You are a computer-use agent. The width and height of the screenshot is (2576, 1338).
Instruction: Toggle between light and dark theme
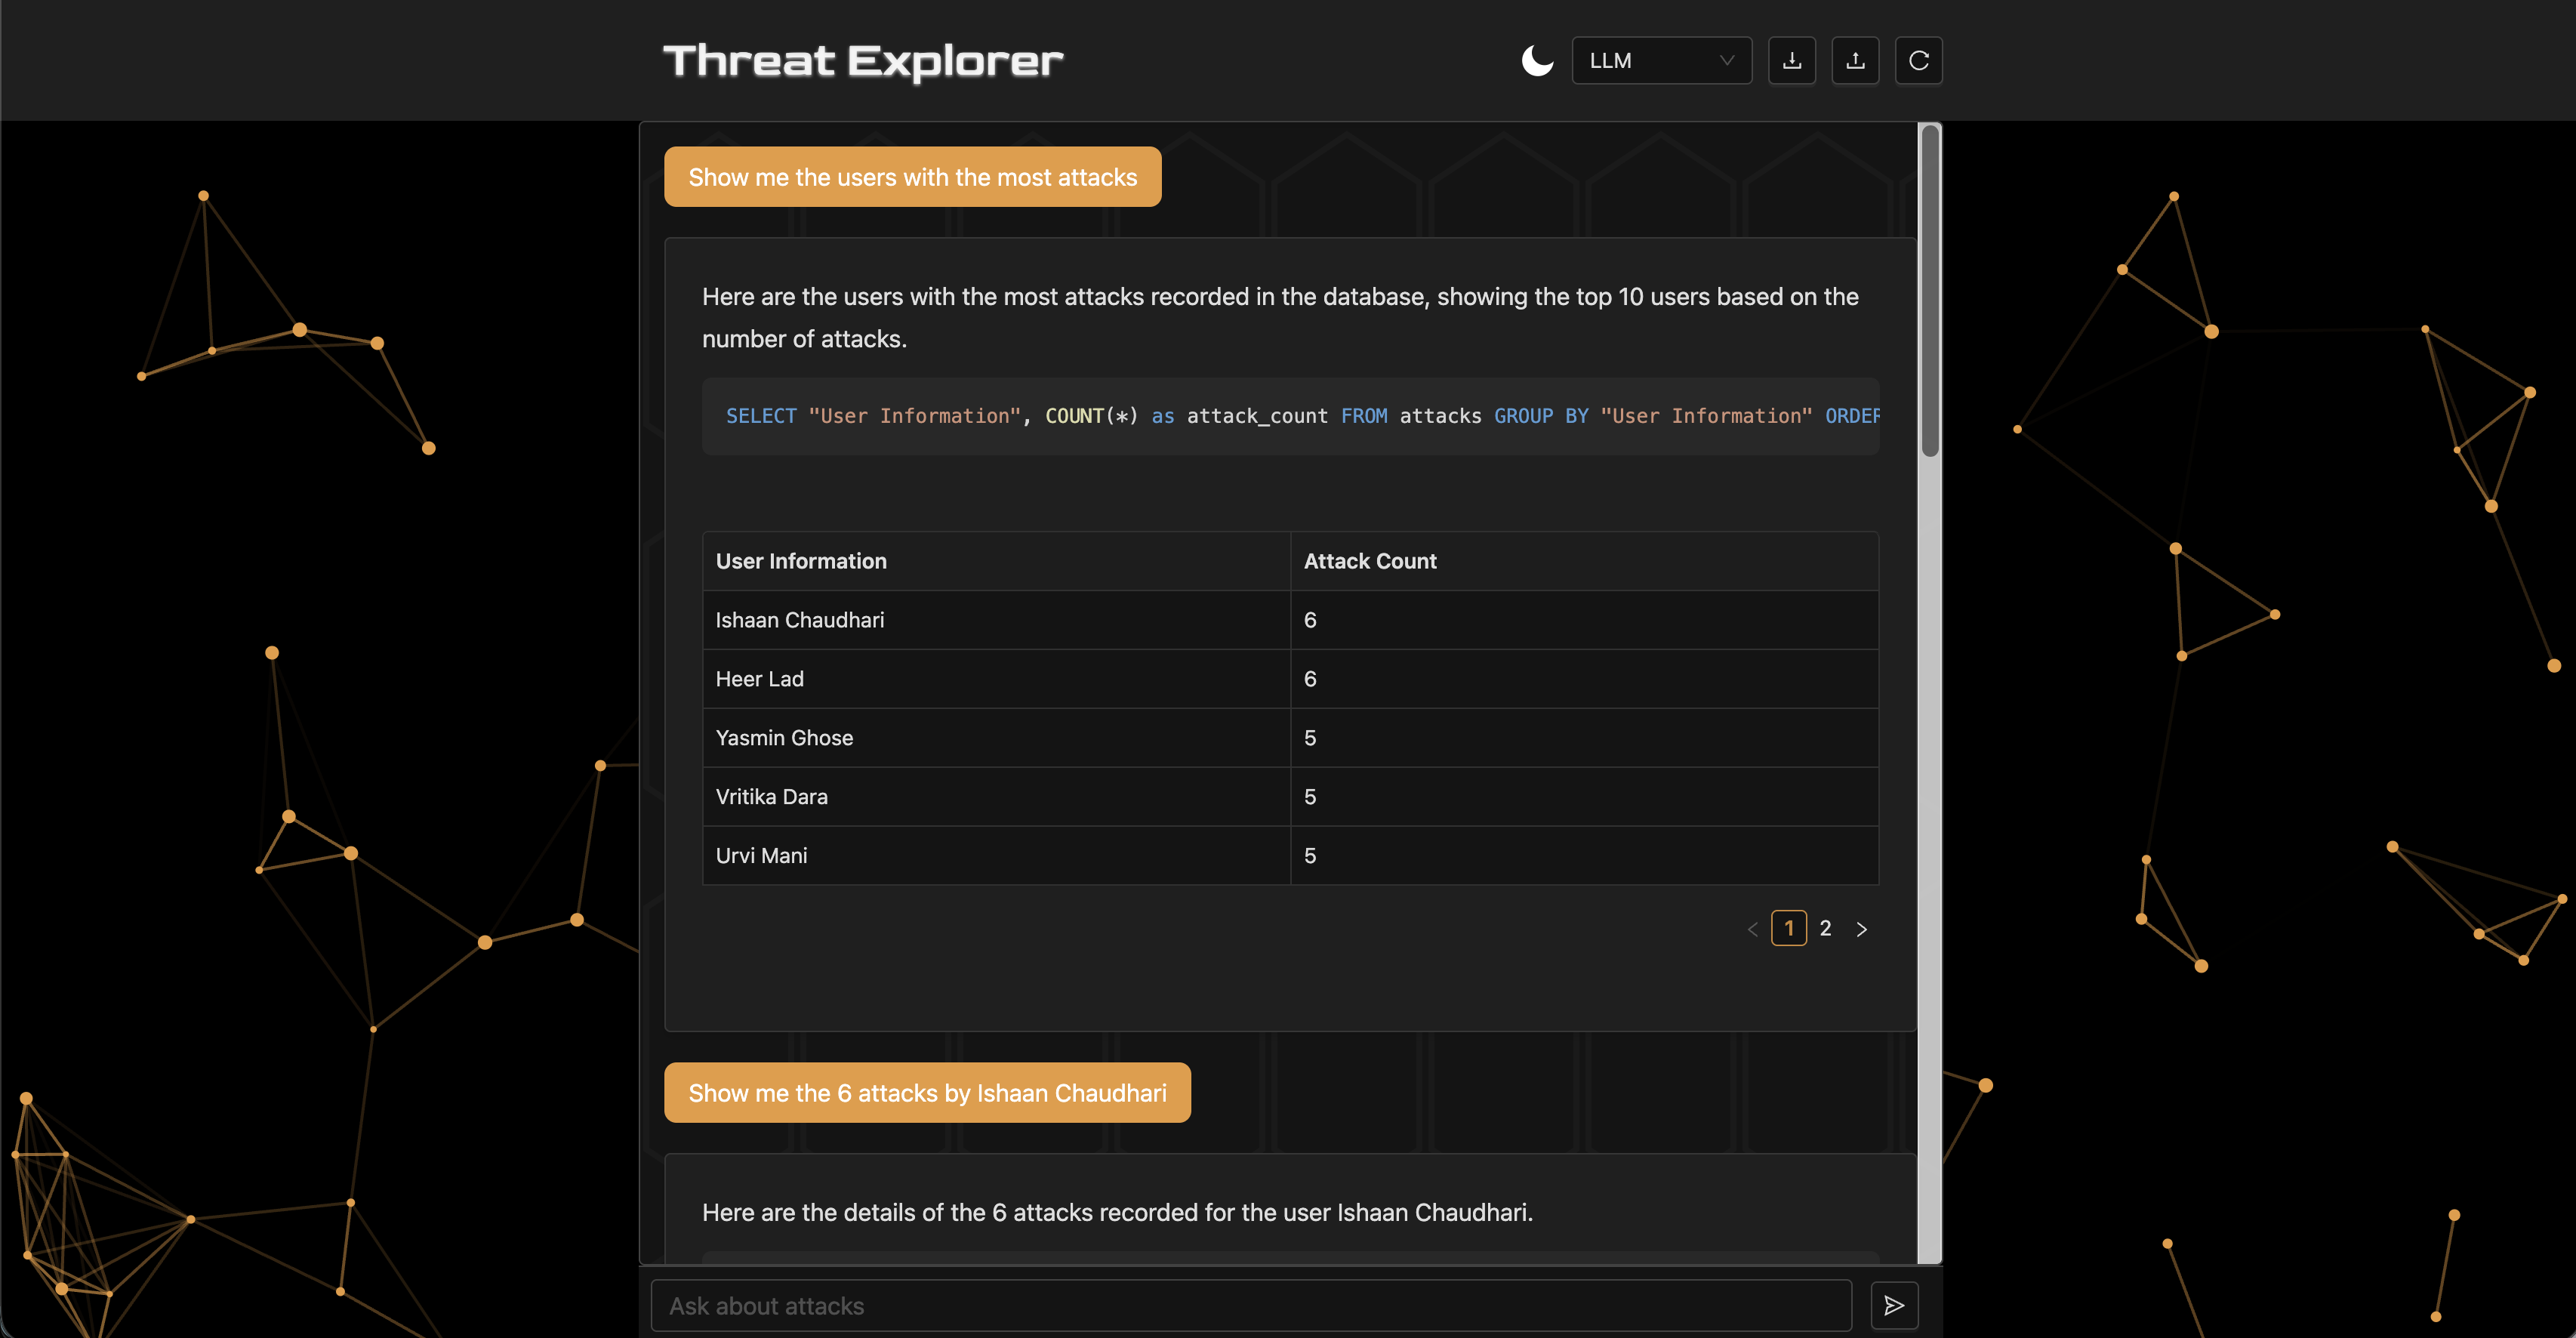pos(1537,60)
